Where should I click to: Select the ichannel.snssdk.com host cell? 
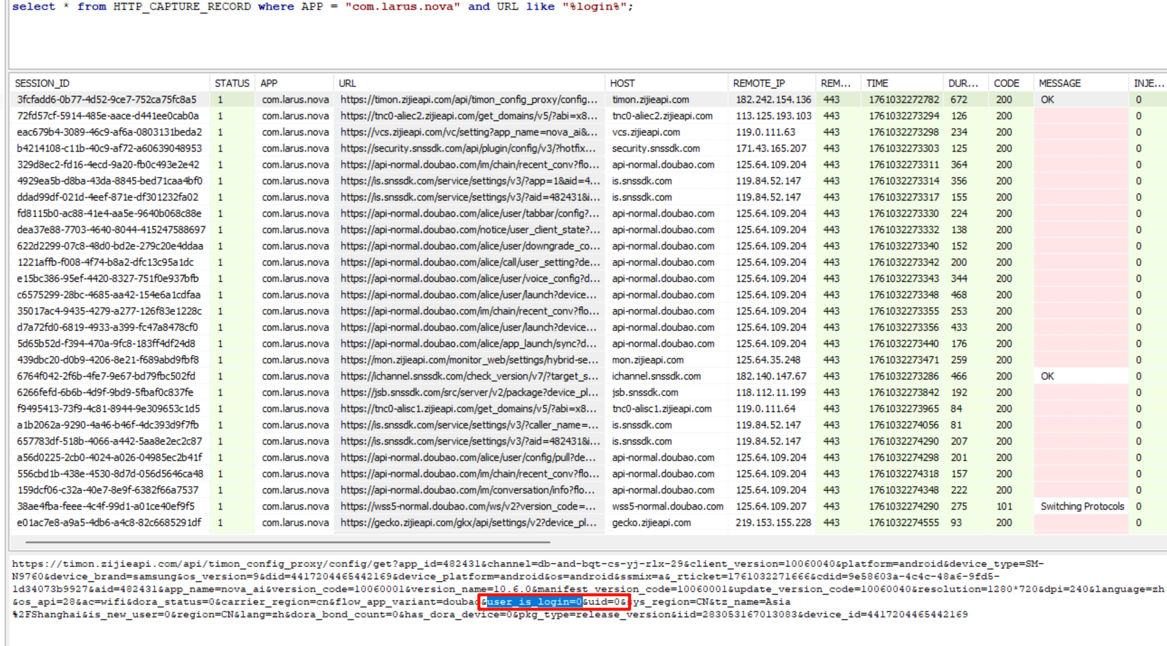tap(656, 377)
